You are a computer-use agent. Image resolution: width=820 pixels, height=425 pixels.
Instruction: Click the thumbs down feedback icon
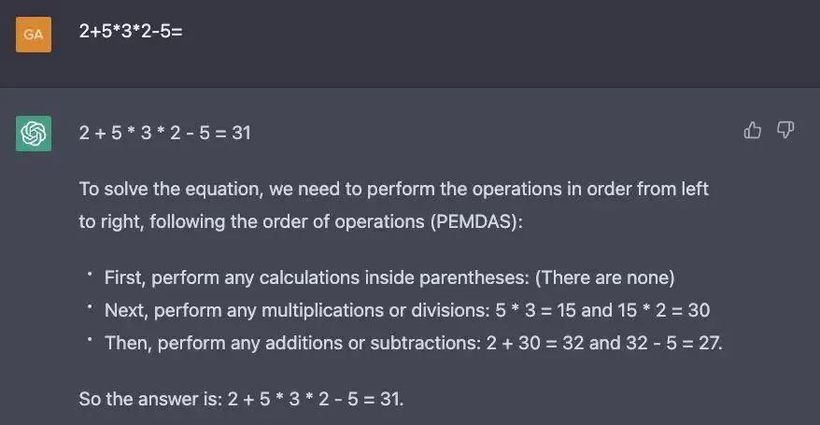(785, 131)
